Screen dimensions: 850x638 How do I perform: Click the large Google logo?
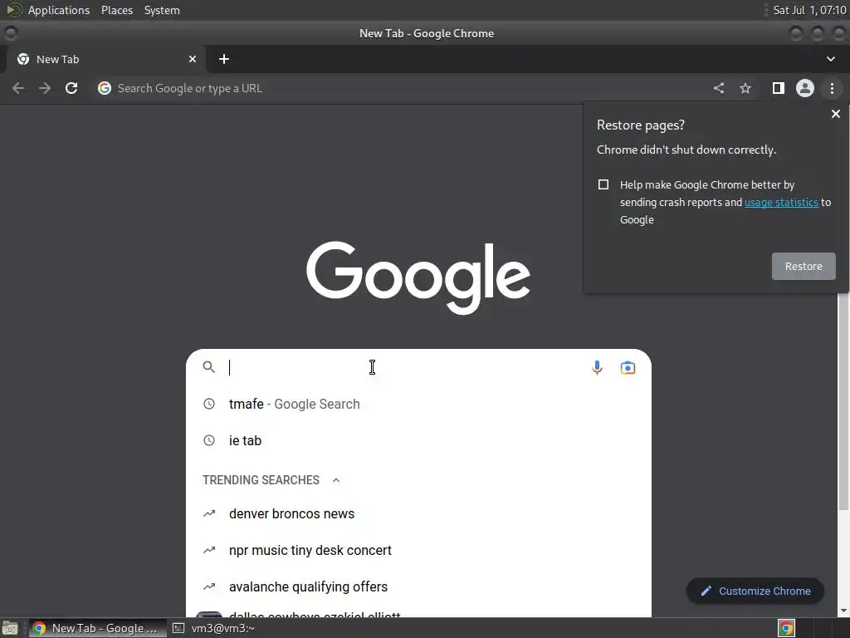pos(418,277)
